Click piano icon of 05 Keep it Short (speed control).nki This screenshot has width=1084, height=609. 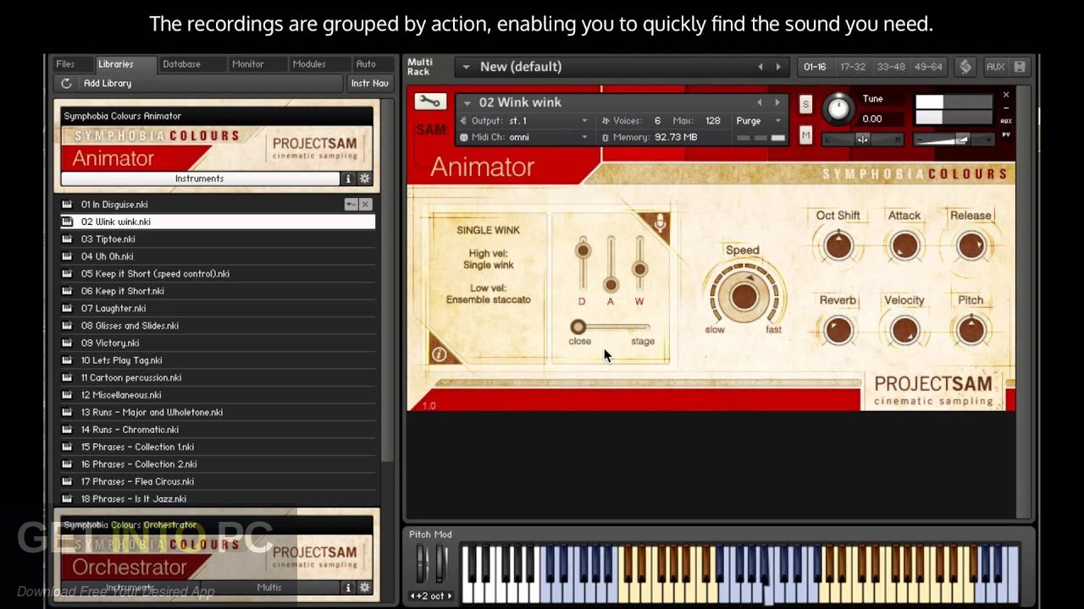(x=67, y=273)
